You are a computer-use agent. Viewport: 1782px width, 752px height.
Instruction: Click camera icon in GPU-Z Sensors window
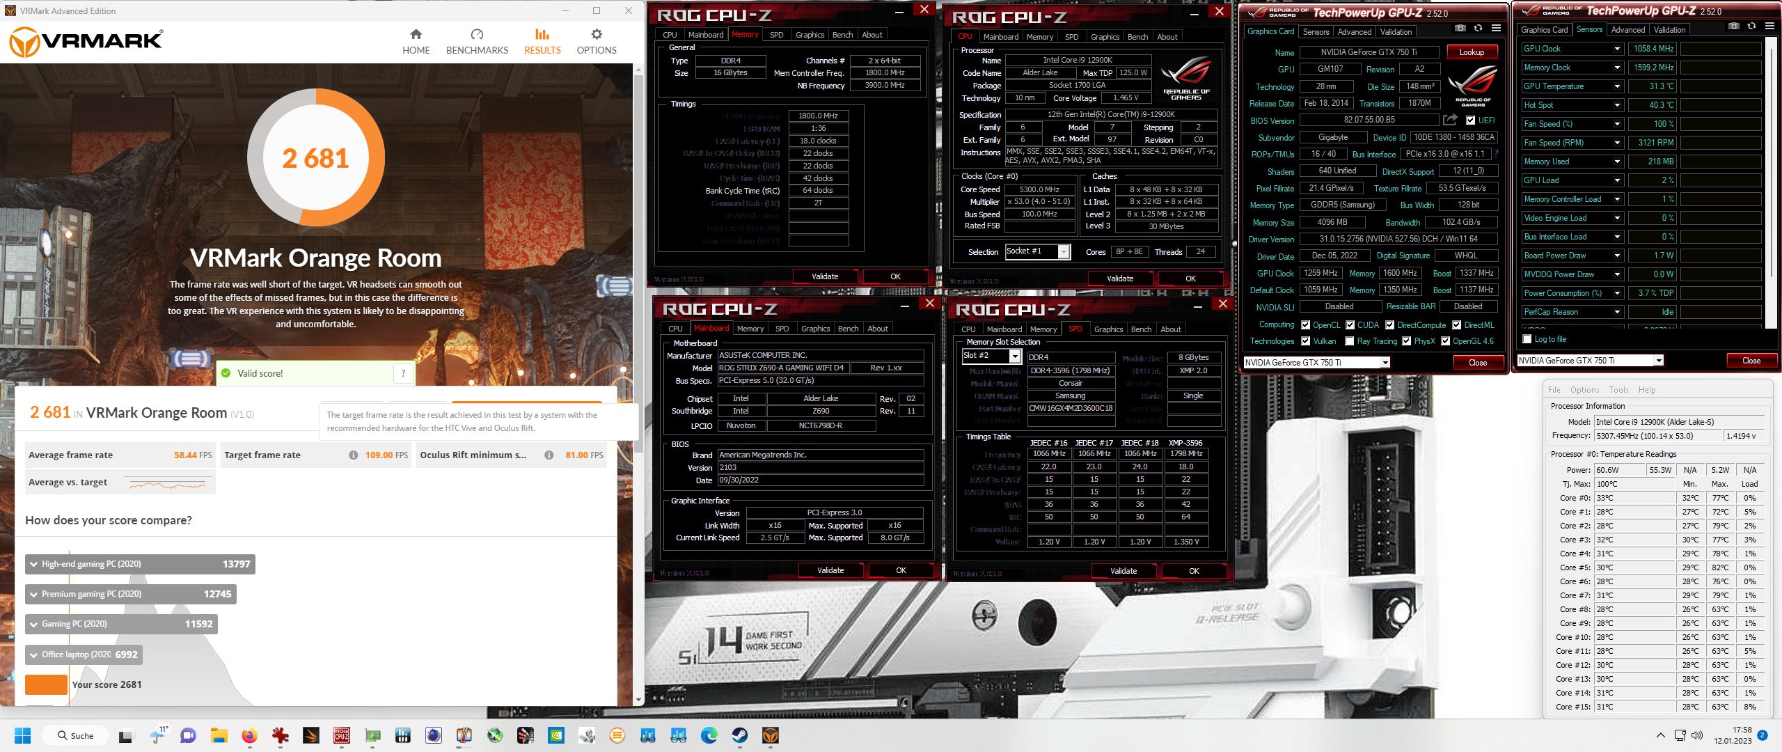[1734, 26]
